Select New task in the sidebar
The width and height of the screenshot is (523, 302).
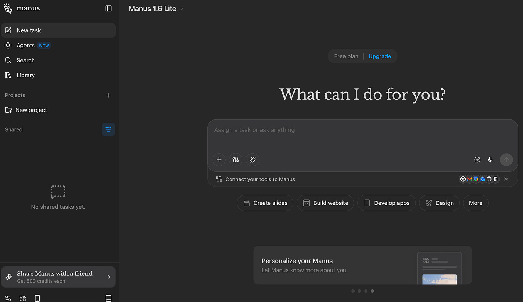[58, 30]
